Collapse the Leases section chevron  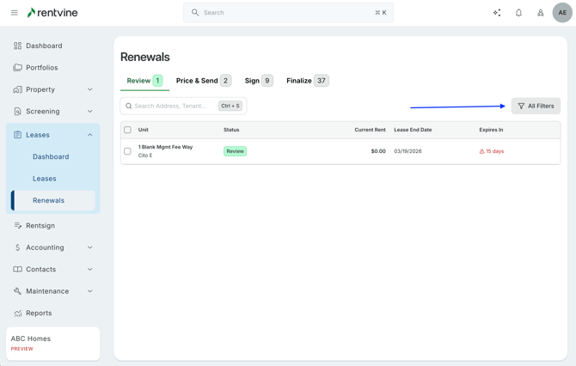(90, 135)
